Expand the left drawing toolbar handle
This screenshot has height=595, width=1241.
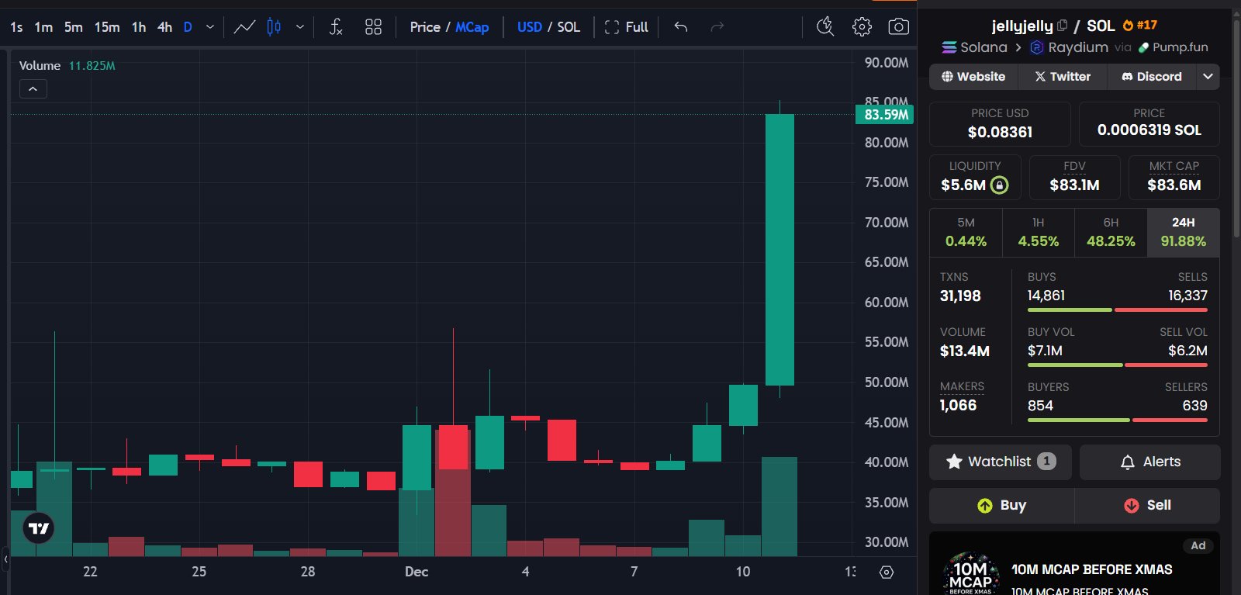5,559
